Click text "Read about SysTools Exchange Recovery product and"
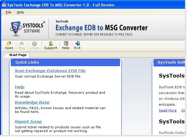Screen dimensions: 187x137 coord(60,93)
